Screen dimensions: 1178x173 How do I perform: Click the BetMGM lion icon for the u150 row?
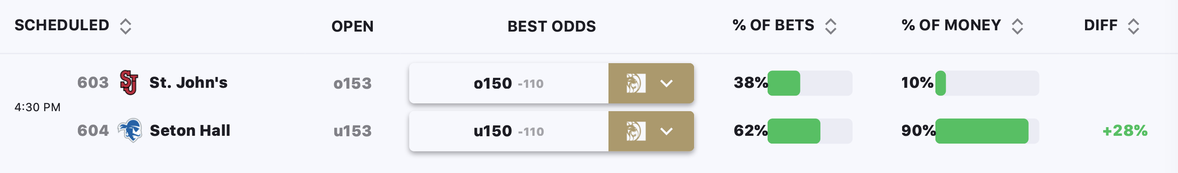pos(636,131)
